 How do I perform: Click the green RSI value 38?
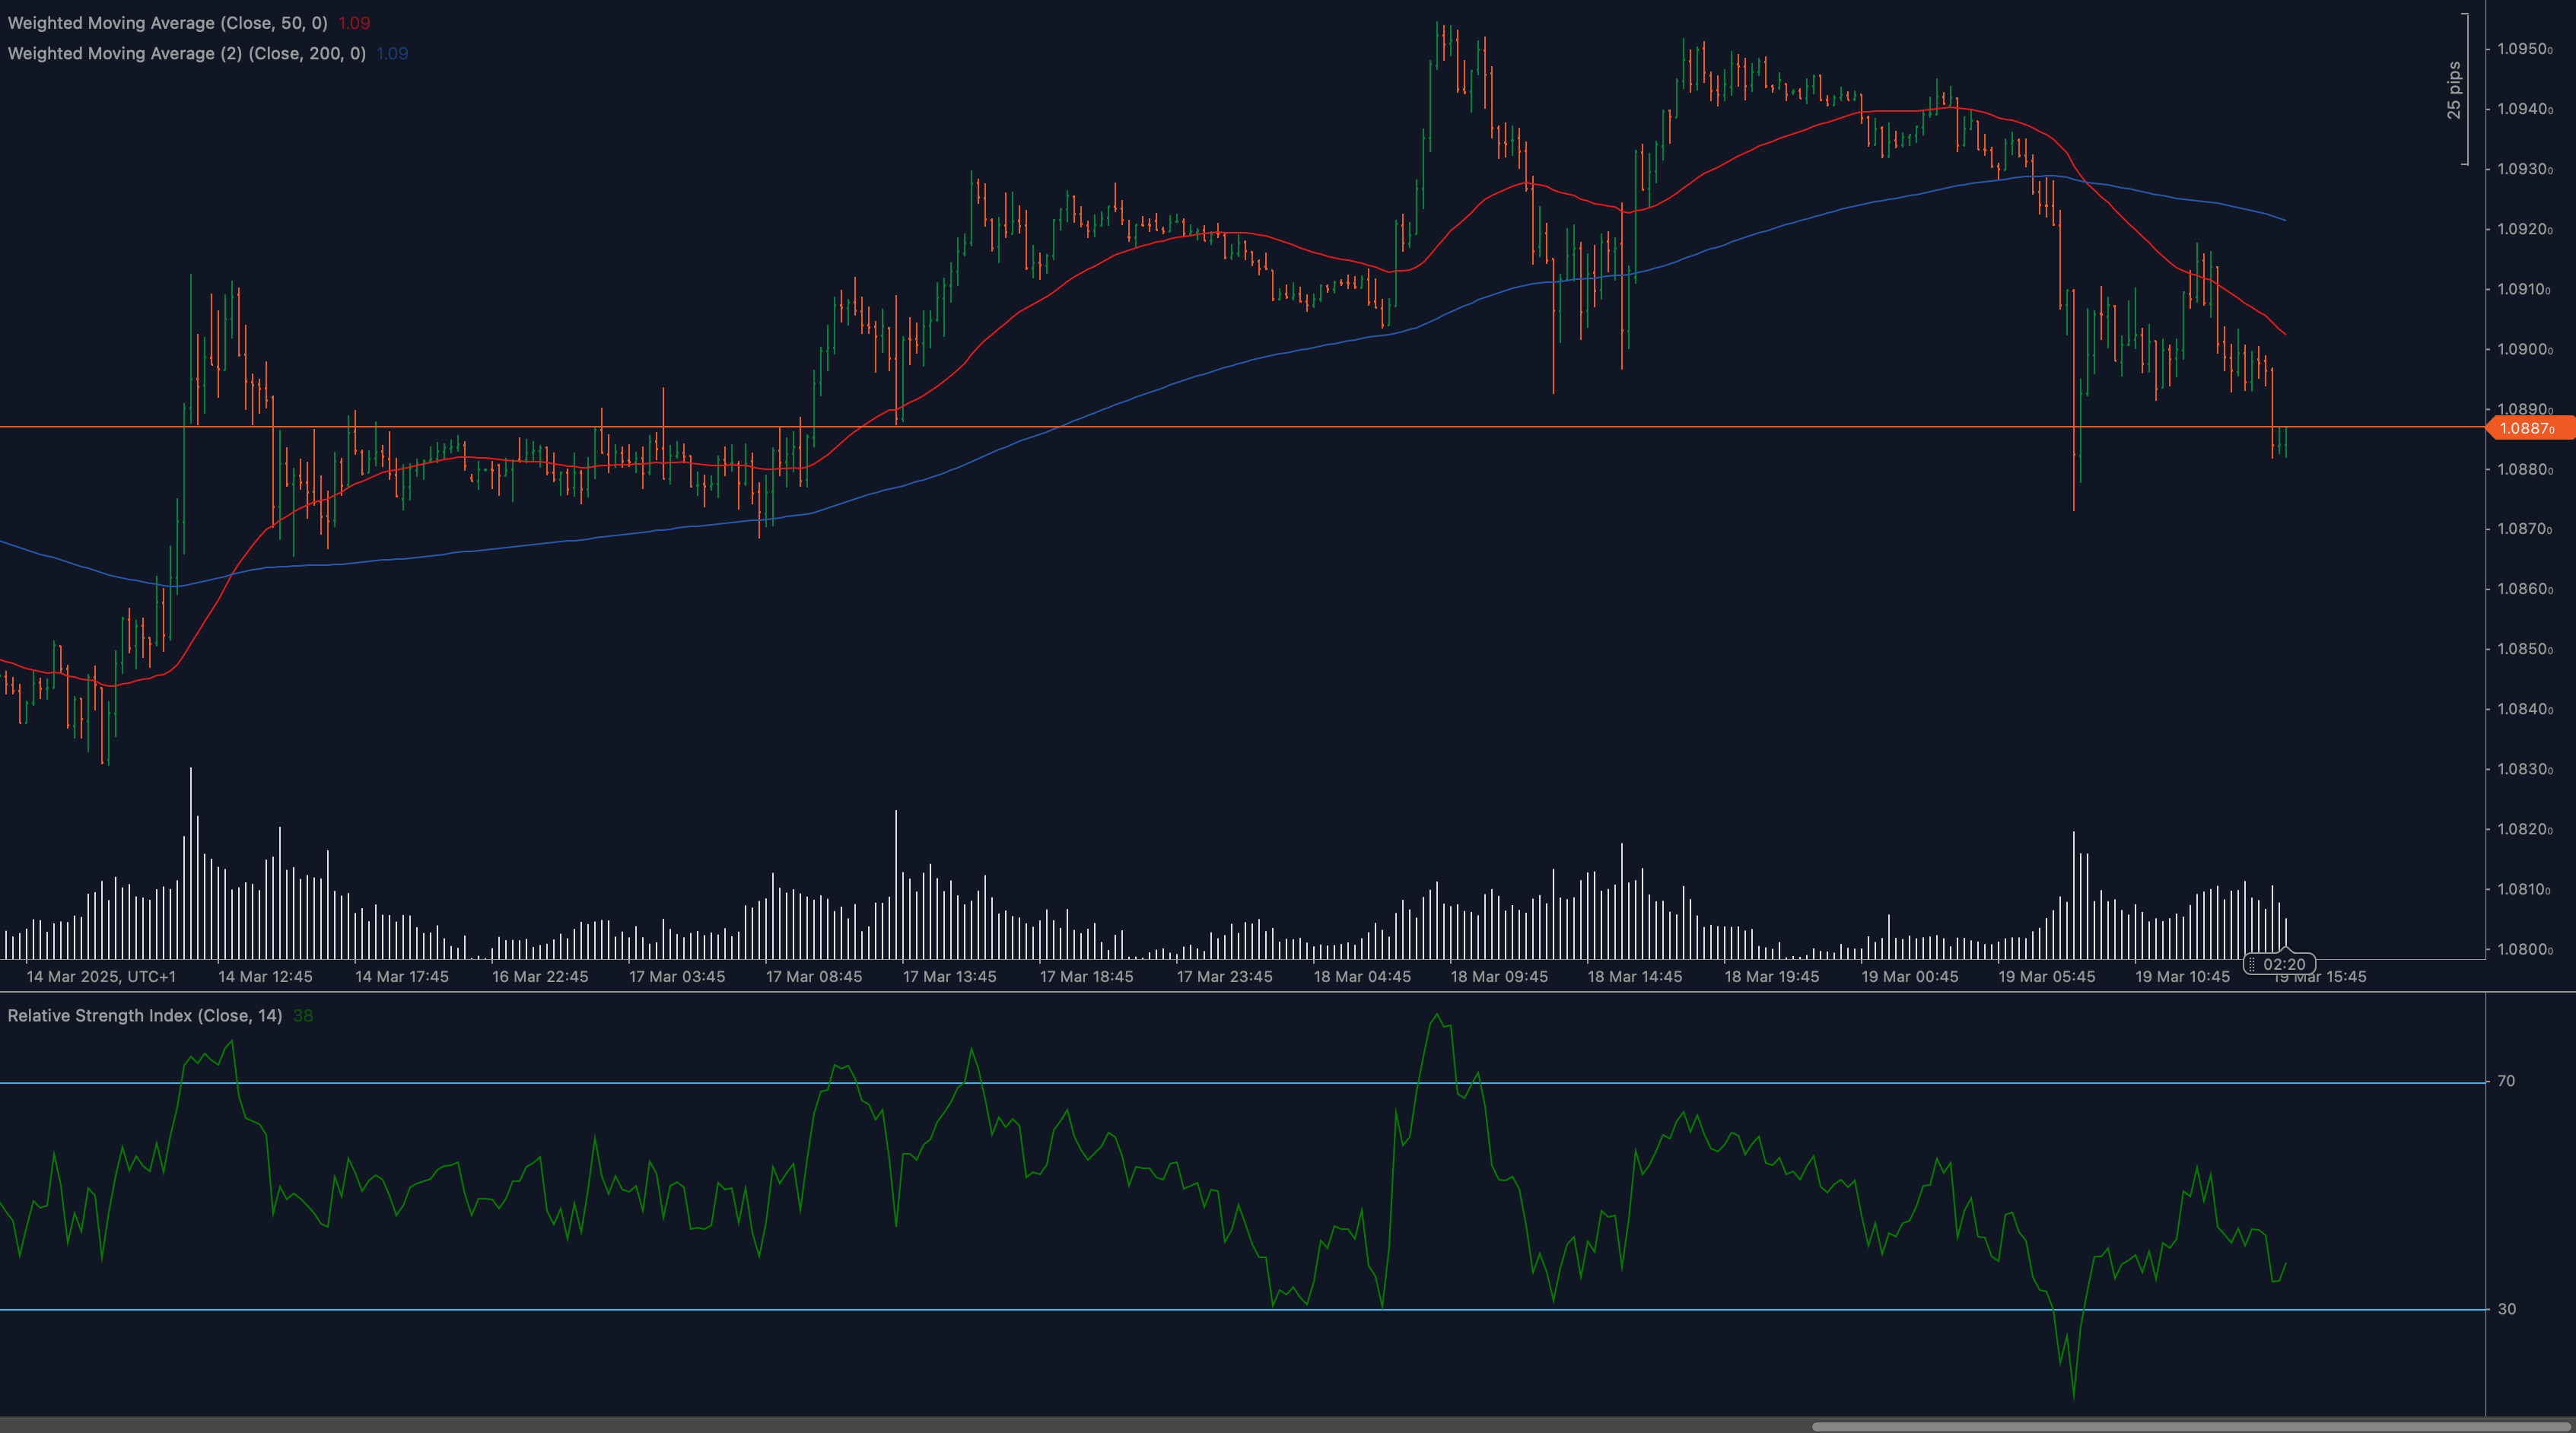point(303,1016)
